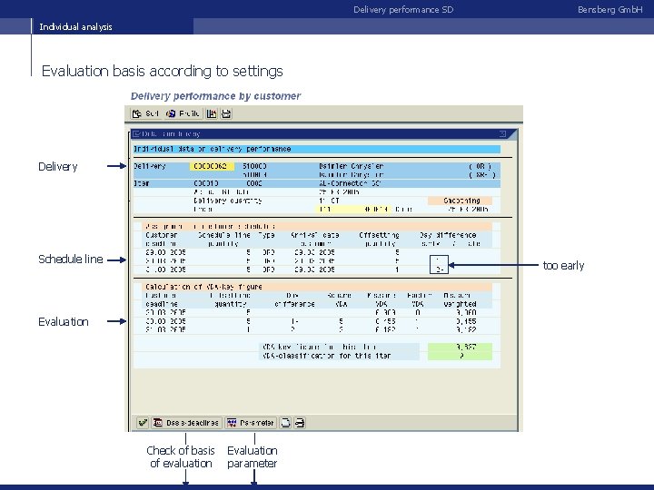Confirm with the green checkmark button
This screenshot has height=490, width=654.
click(x=143, y=423)
